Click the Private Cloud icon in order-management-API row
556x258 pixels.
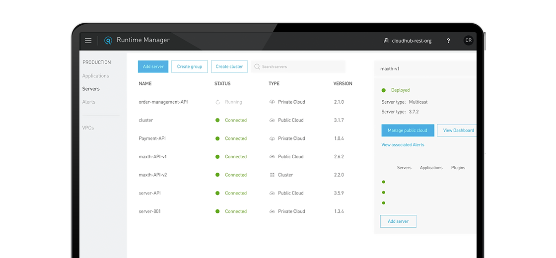pos(272,102)
